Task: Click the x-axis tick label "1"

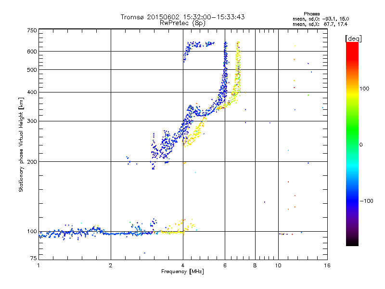Action: pyautogui.click(x=38, y=265)
